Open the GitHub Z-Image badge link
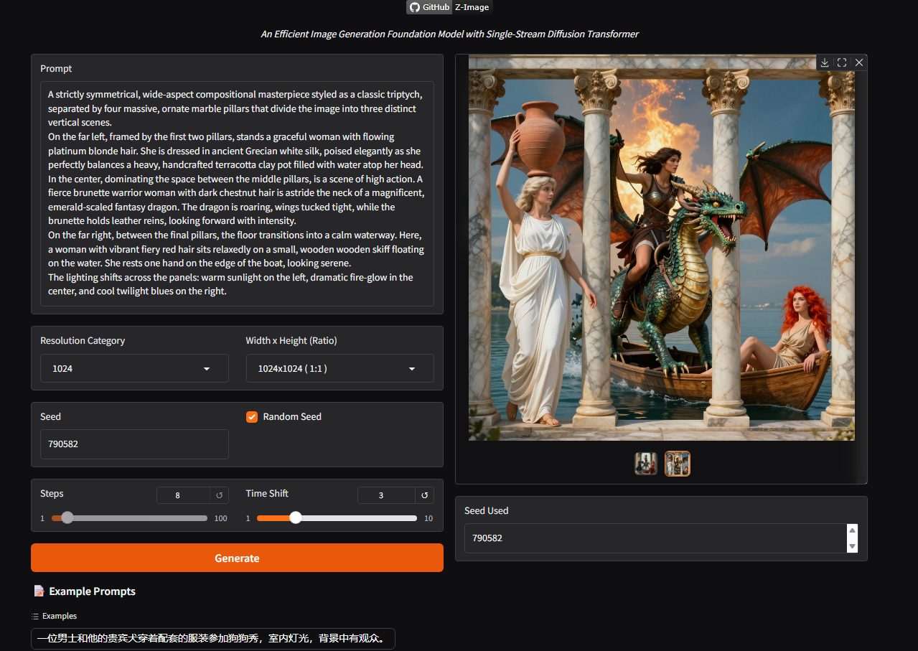 [x=450, y=7]
